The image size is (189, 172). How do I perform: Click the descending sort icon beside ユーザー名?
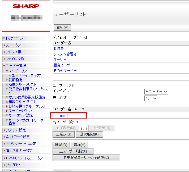(x=83, y=109)
